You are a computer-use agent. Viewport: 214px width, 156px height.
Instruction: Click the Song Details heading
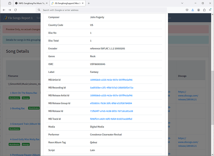(x=18, y=51)
